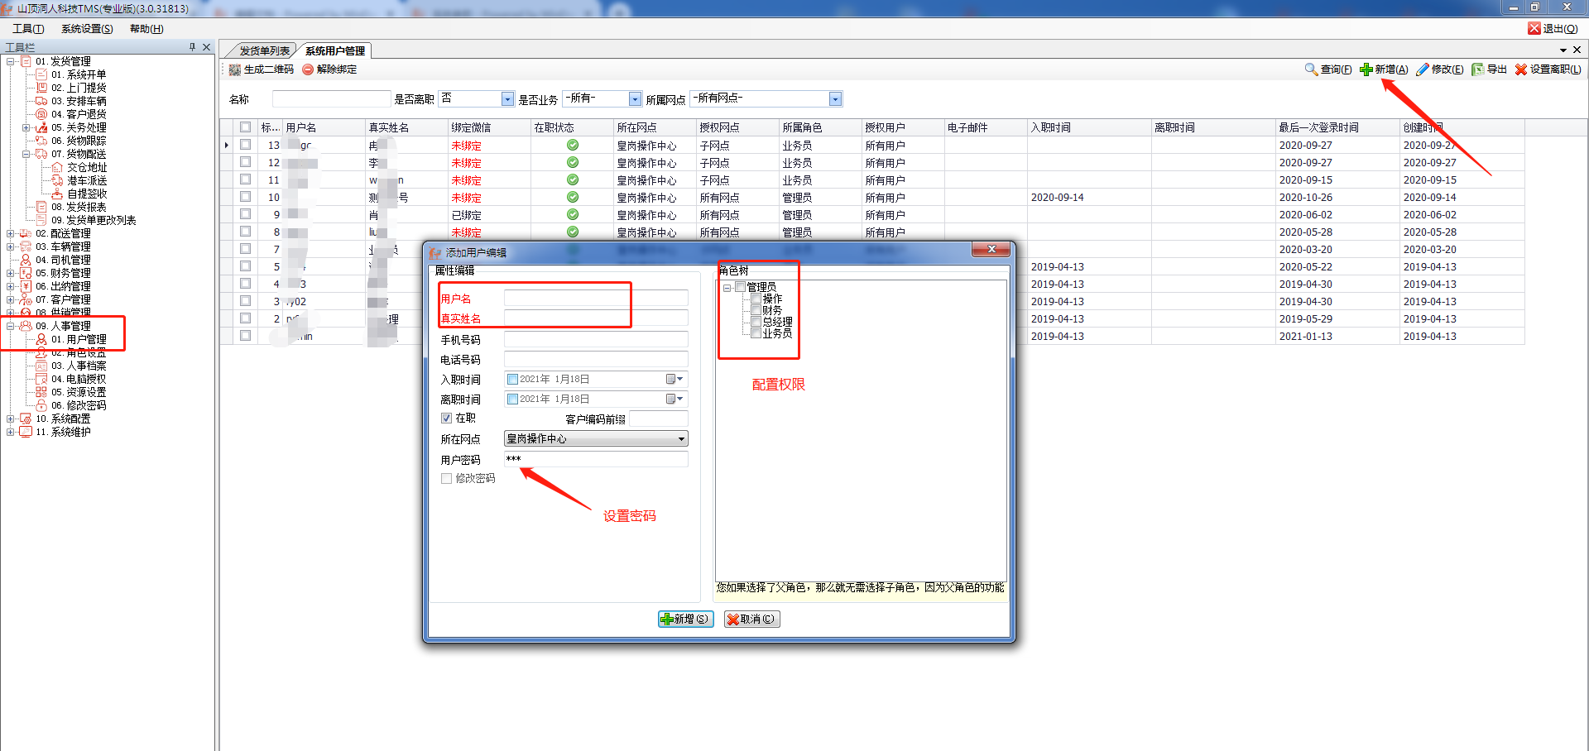This screenshot has width=1589, height=751.
Task: Check the 管理员 role checkbox
Action: pyautogui.click(x=740, y=287)
